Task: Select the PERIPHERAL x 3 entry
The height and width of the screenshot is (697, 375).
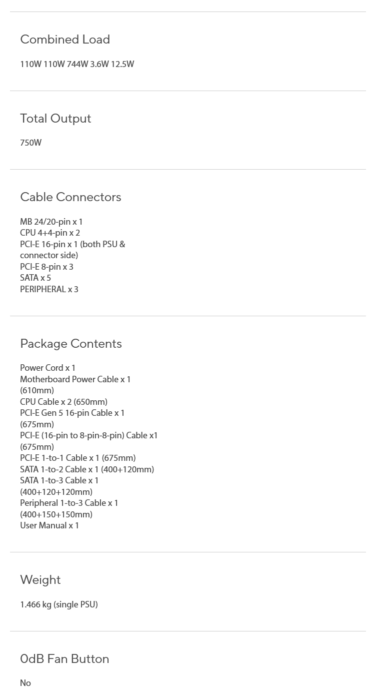Action: point(49,290)
